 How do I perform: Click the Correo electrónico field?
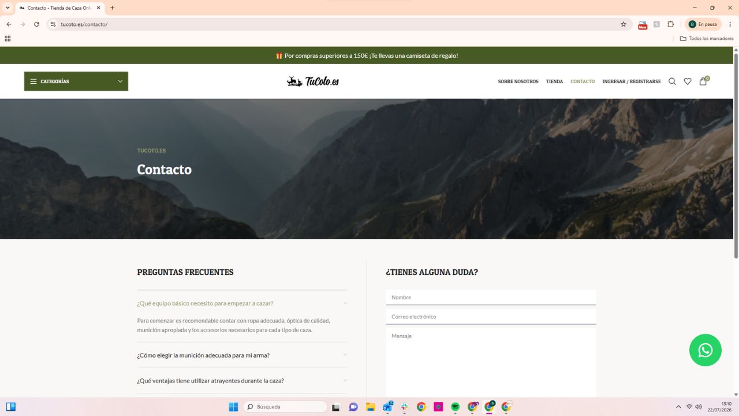tap(491, 317)
